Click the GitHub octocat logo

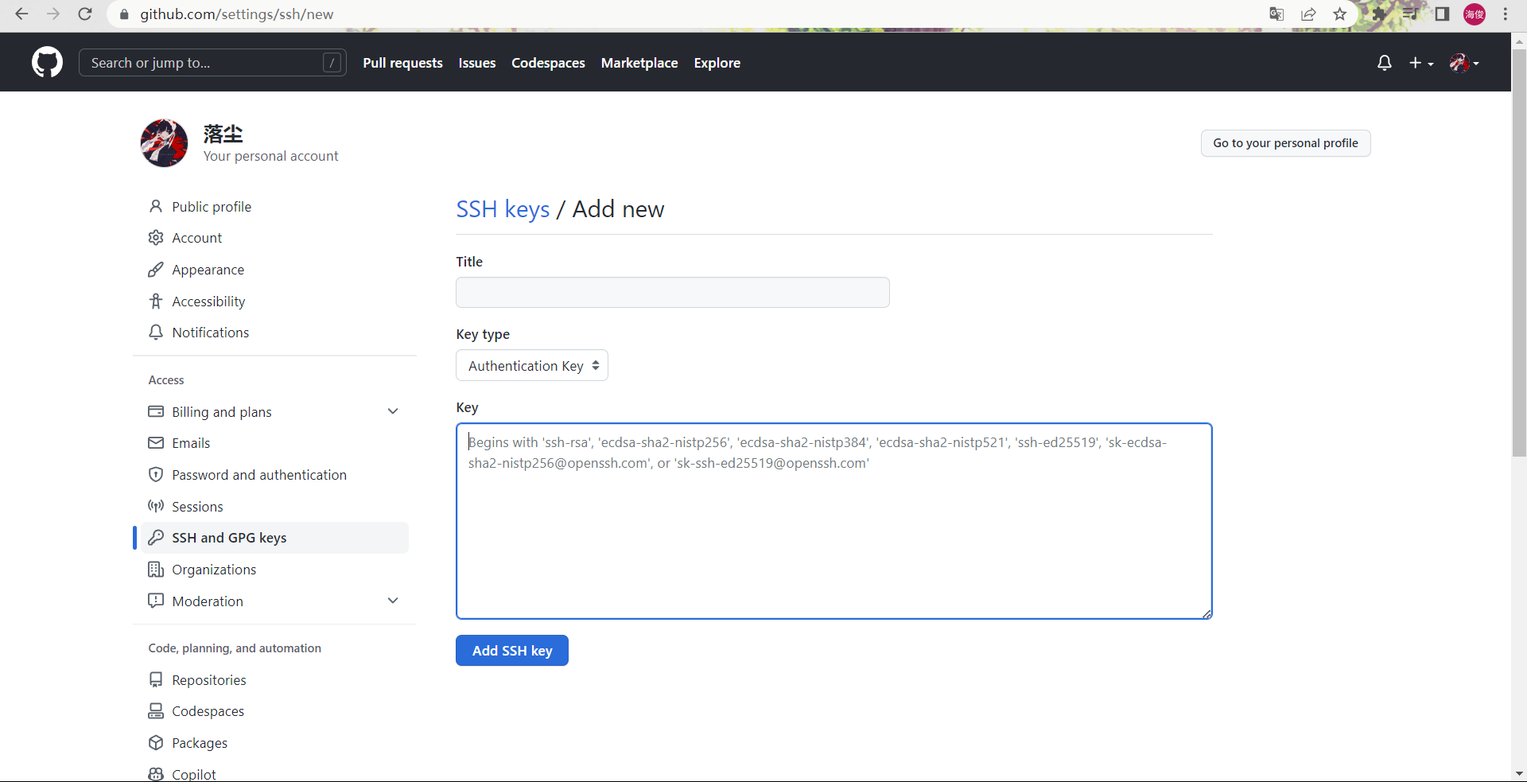click(47, 62)
